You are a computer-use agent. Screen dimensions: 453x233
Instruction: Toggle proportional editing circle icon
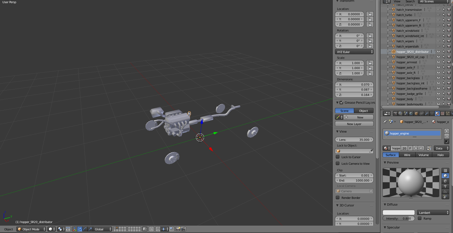151,229
